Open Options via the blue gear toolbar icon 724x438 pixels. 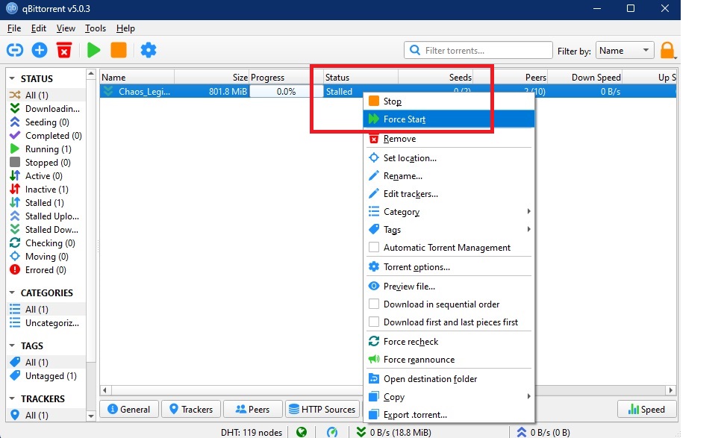click(149, 50)
